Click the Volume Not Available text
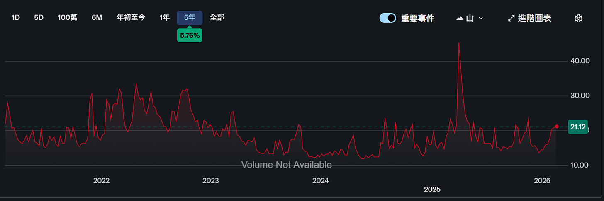This screenshot has height=201, width=604. 287,165
